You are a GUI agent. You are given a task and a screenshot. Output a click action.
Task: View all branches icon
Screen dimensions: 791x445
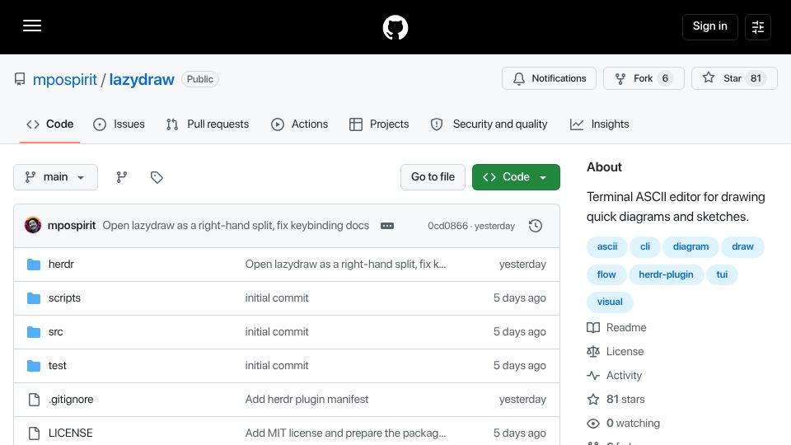(122, 177)
